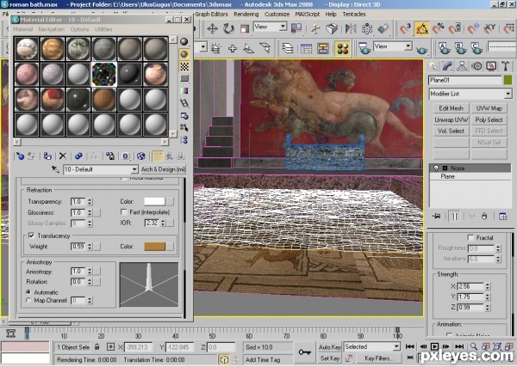The width and height of the screenshot is (517, 367).
Task: Click the Arch & Design (mi) material type button
Action: (x=163, y=169)
